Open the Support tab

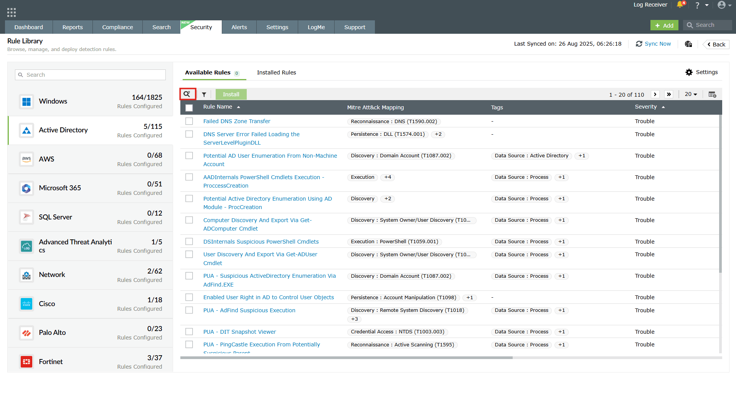click(x=355, y=27)
